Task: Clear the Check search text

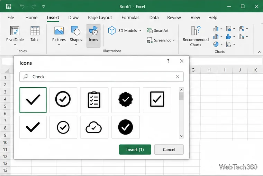Action: coord(178,77)
